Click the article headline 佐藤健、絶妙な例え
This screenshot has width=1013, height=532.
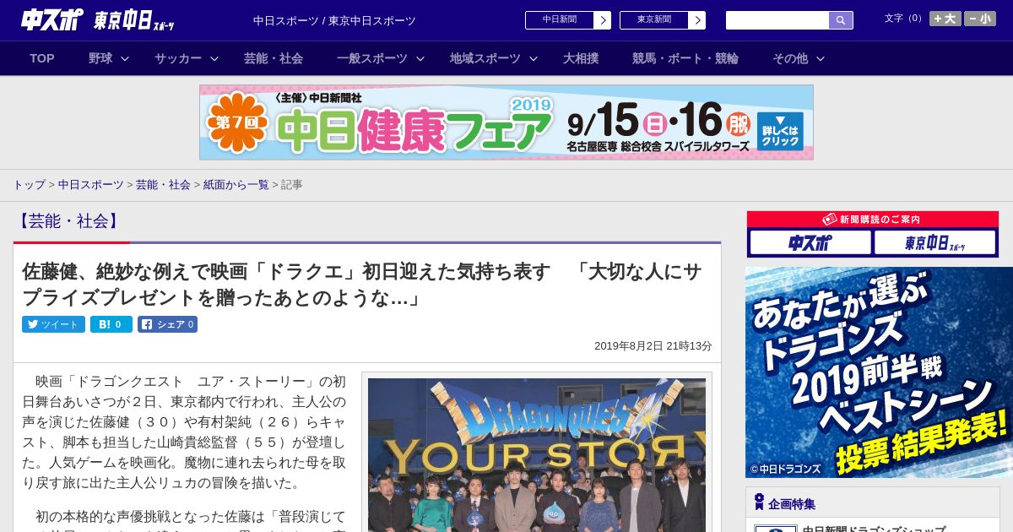pyautogui.click(x=362, y=285)
